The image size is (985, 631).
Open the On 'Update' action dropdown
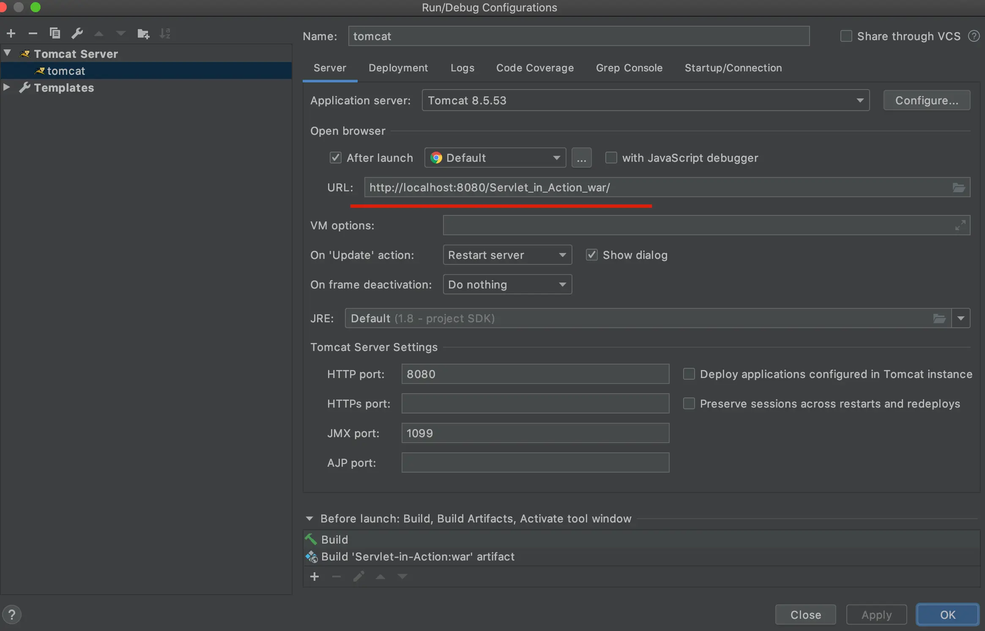[x=507, y=255]
